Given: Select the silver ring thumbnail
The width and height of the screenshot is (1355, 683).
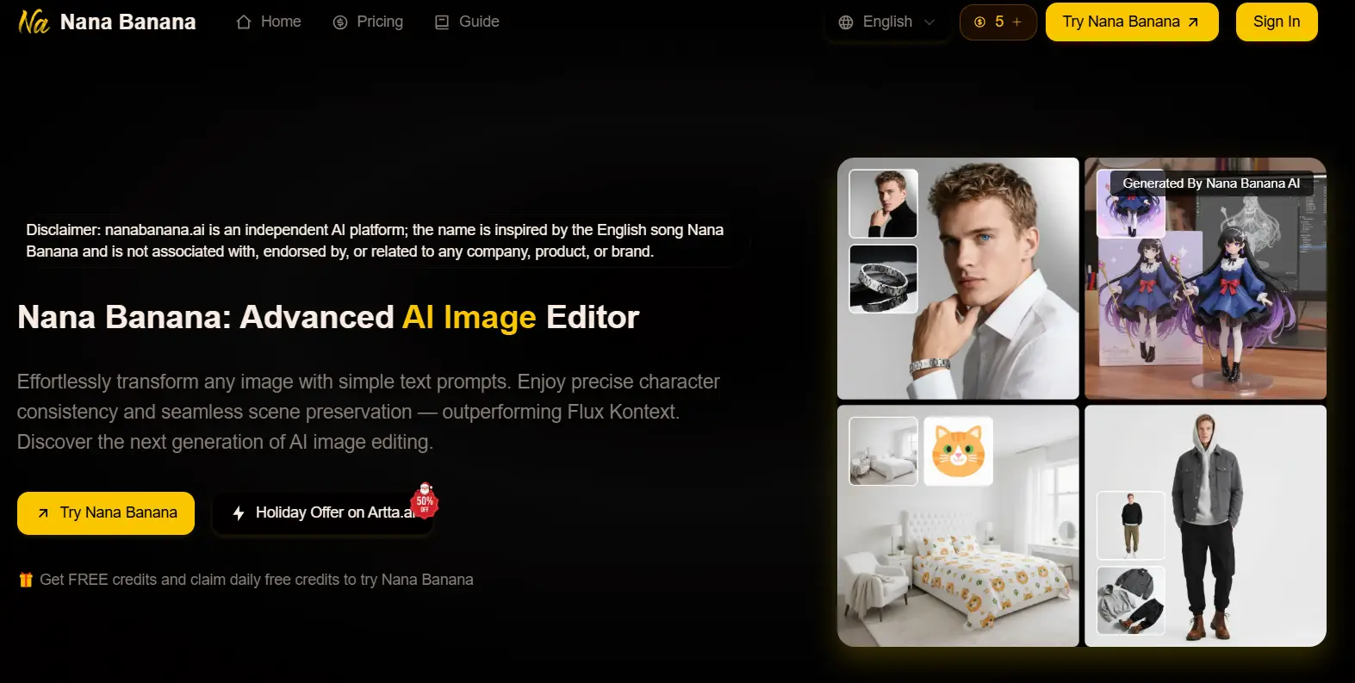Looking at the screenshot, I should (x=883, y=279).
